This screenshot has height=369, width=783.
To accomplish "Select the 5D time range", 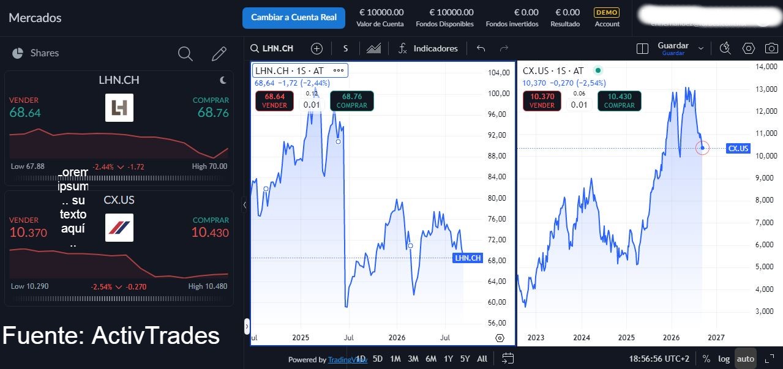I will 378,359.
